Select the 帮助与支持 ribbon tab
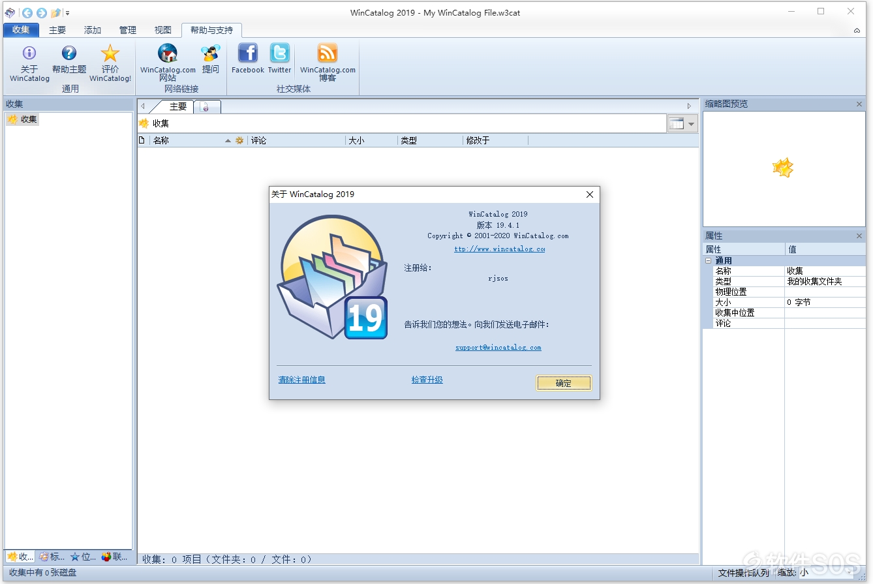This screenshot has height=584, width=873. tap(211, 30)
